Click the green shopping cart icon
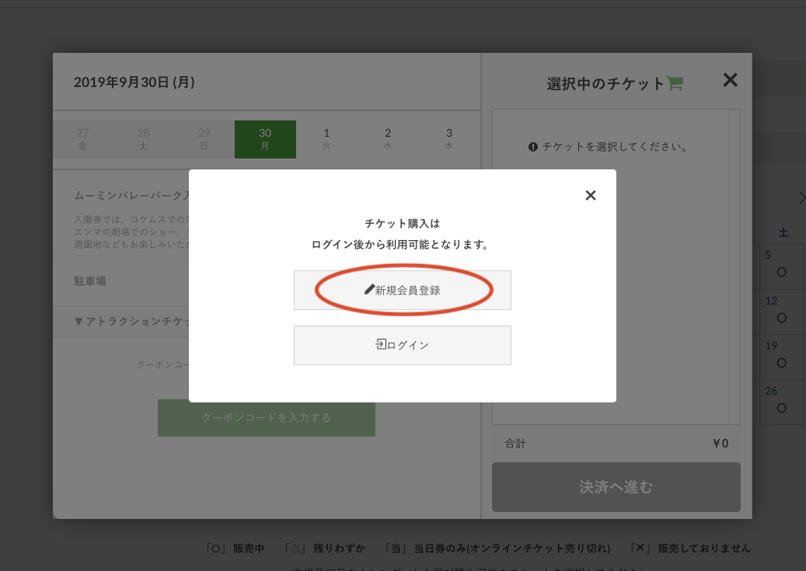 pos(675,84)
